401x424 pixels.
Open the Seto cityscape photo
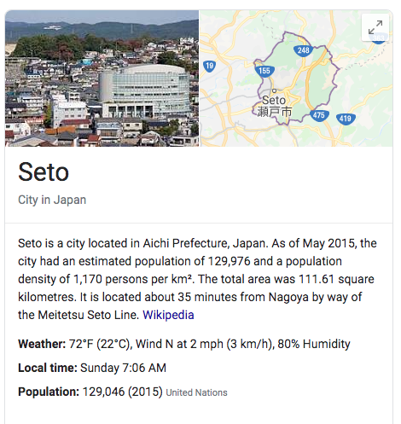coord(102,78)
